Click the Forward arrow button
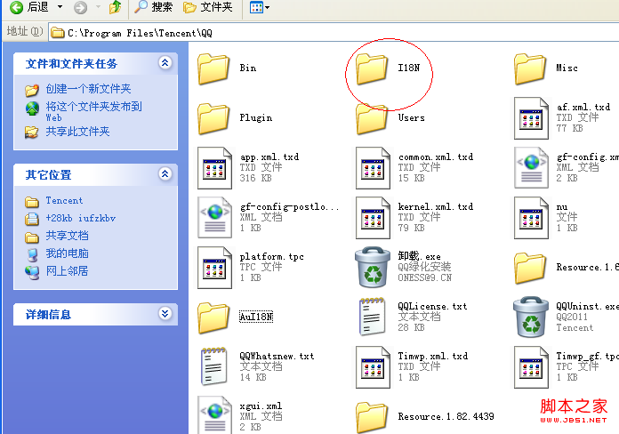 point(81,7)
